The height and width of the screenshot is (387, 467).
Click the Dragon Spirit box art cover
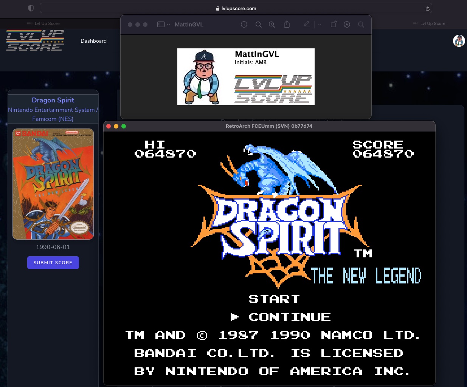tap(53, 184)
